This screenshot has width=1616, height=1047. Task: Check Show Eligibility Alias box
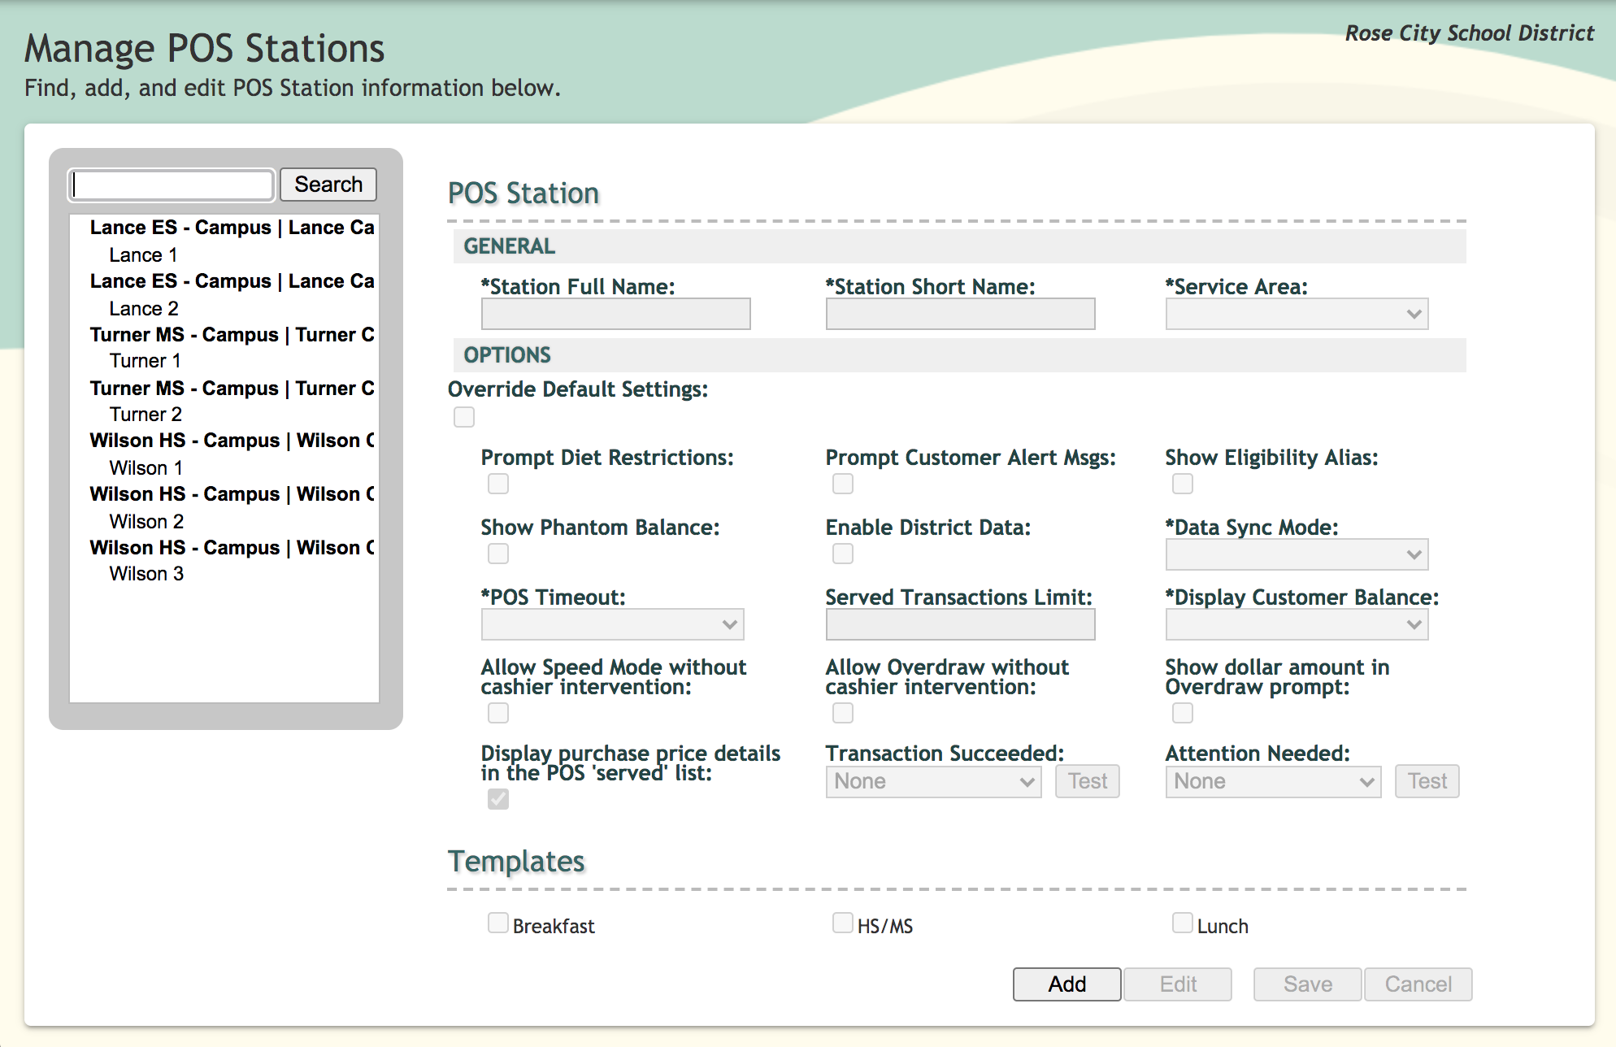[1183, 484]
